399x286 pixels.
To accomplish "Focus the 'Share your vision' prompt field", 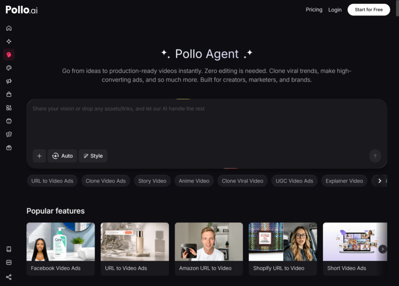I will click(207, 125).
